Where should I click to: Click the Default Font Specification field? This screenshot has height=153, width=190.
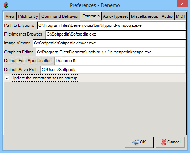[x=120, y=61]
